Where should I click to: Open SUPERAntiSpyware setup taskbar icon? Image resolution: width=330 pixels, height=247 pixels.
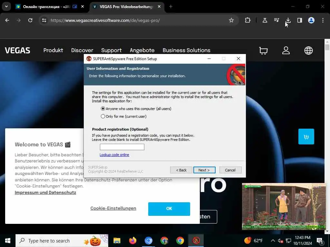pos(196,241)
